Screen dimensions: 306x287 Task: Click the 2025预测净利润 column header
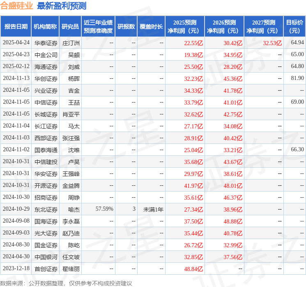184,26
